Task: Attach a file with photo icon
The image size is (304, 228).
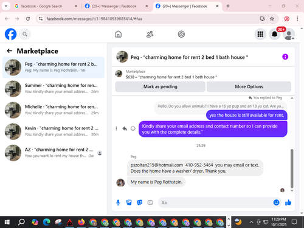Action: point(129,202)
